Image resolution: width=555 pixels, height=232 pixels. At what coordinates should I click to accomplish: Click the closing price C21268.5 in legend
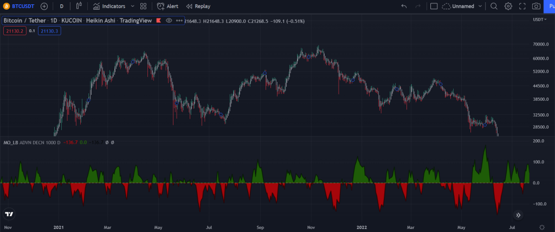tap(258, 21)
